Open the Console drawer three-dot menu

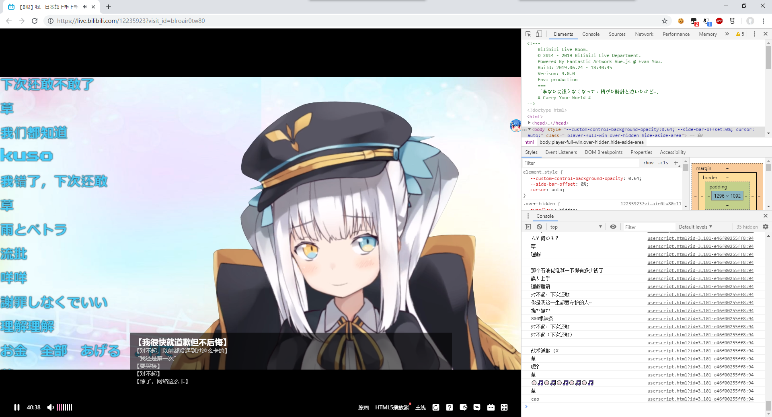[528, 216]
